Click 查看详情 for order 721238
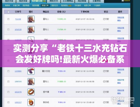Viewport: 140px width, 107px height. [x=121, y=18]
